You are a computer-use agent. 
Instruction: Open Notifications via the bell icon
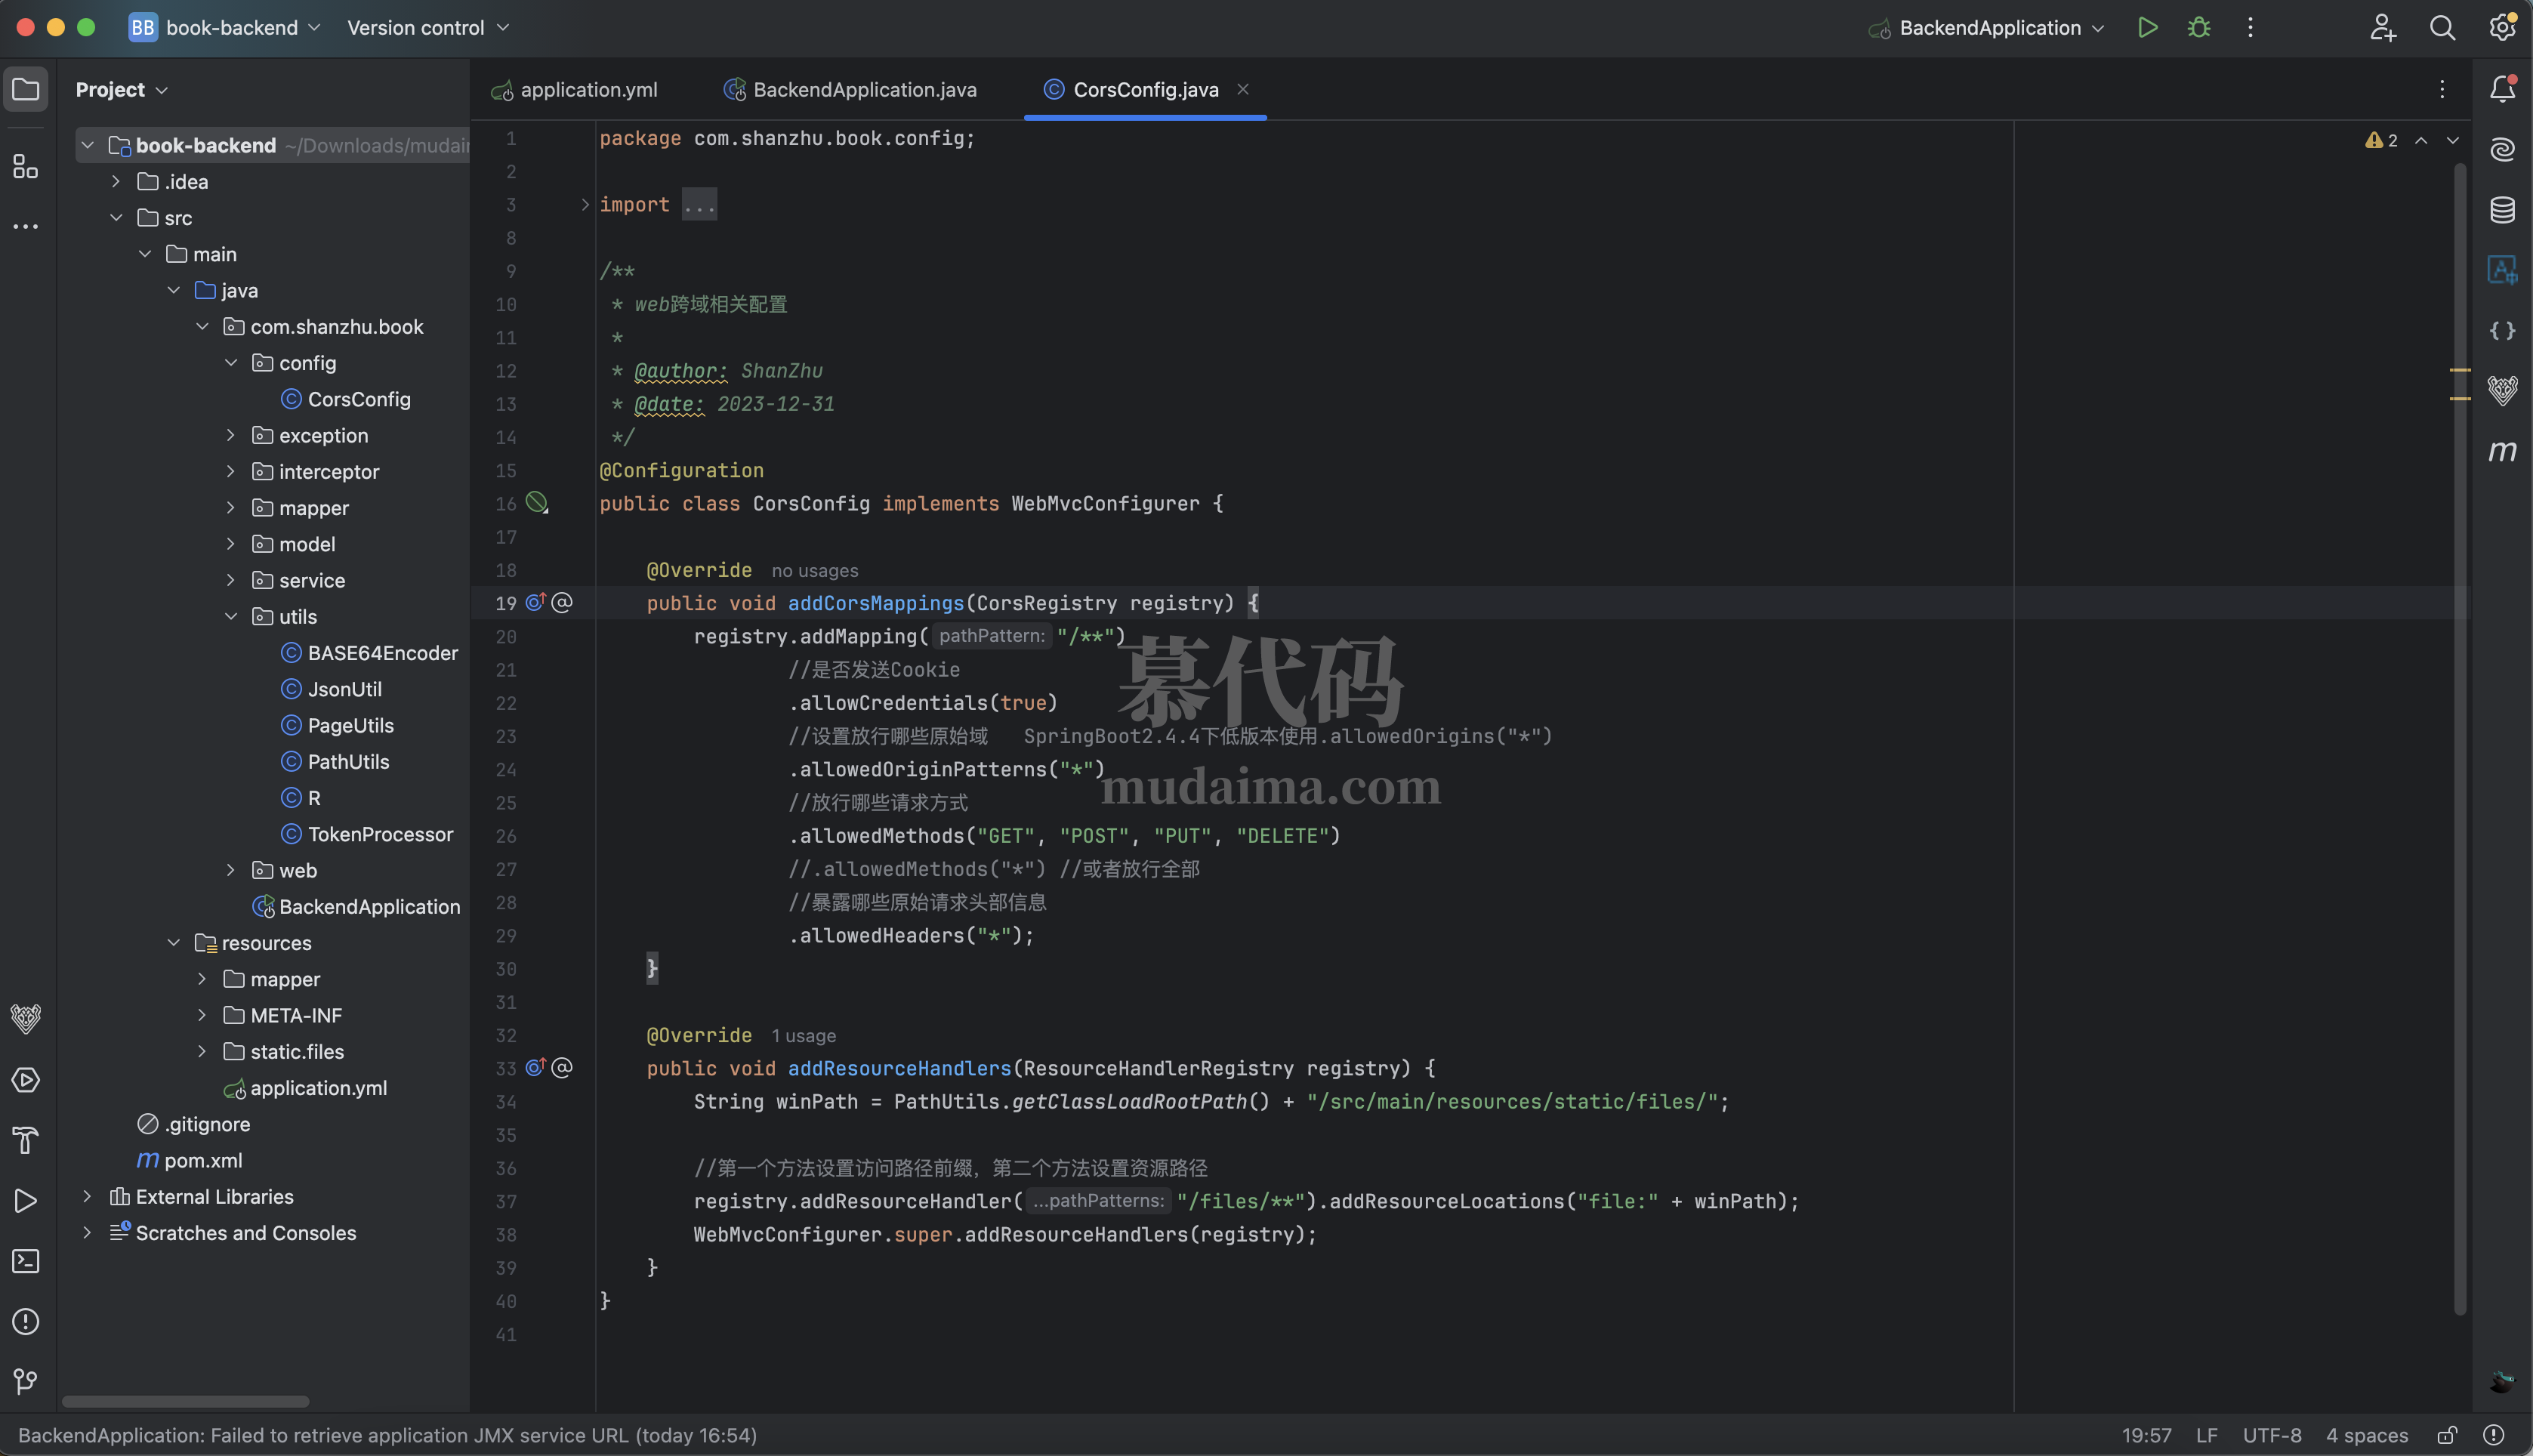click(2501, 89)
